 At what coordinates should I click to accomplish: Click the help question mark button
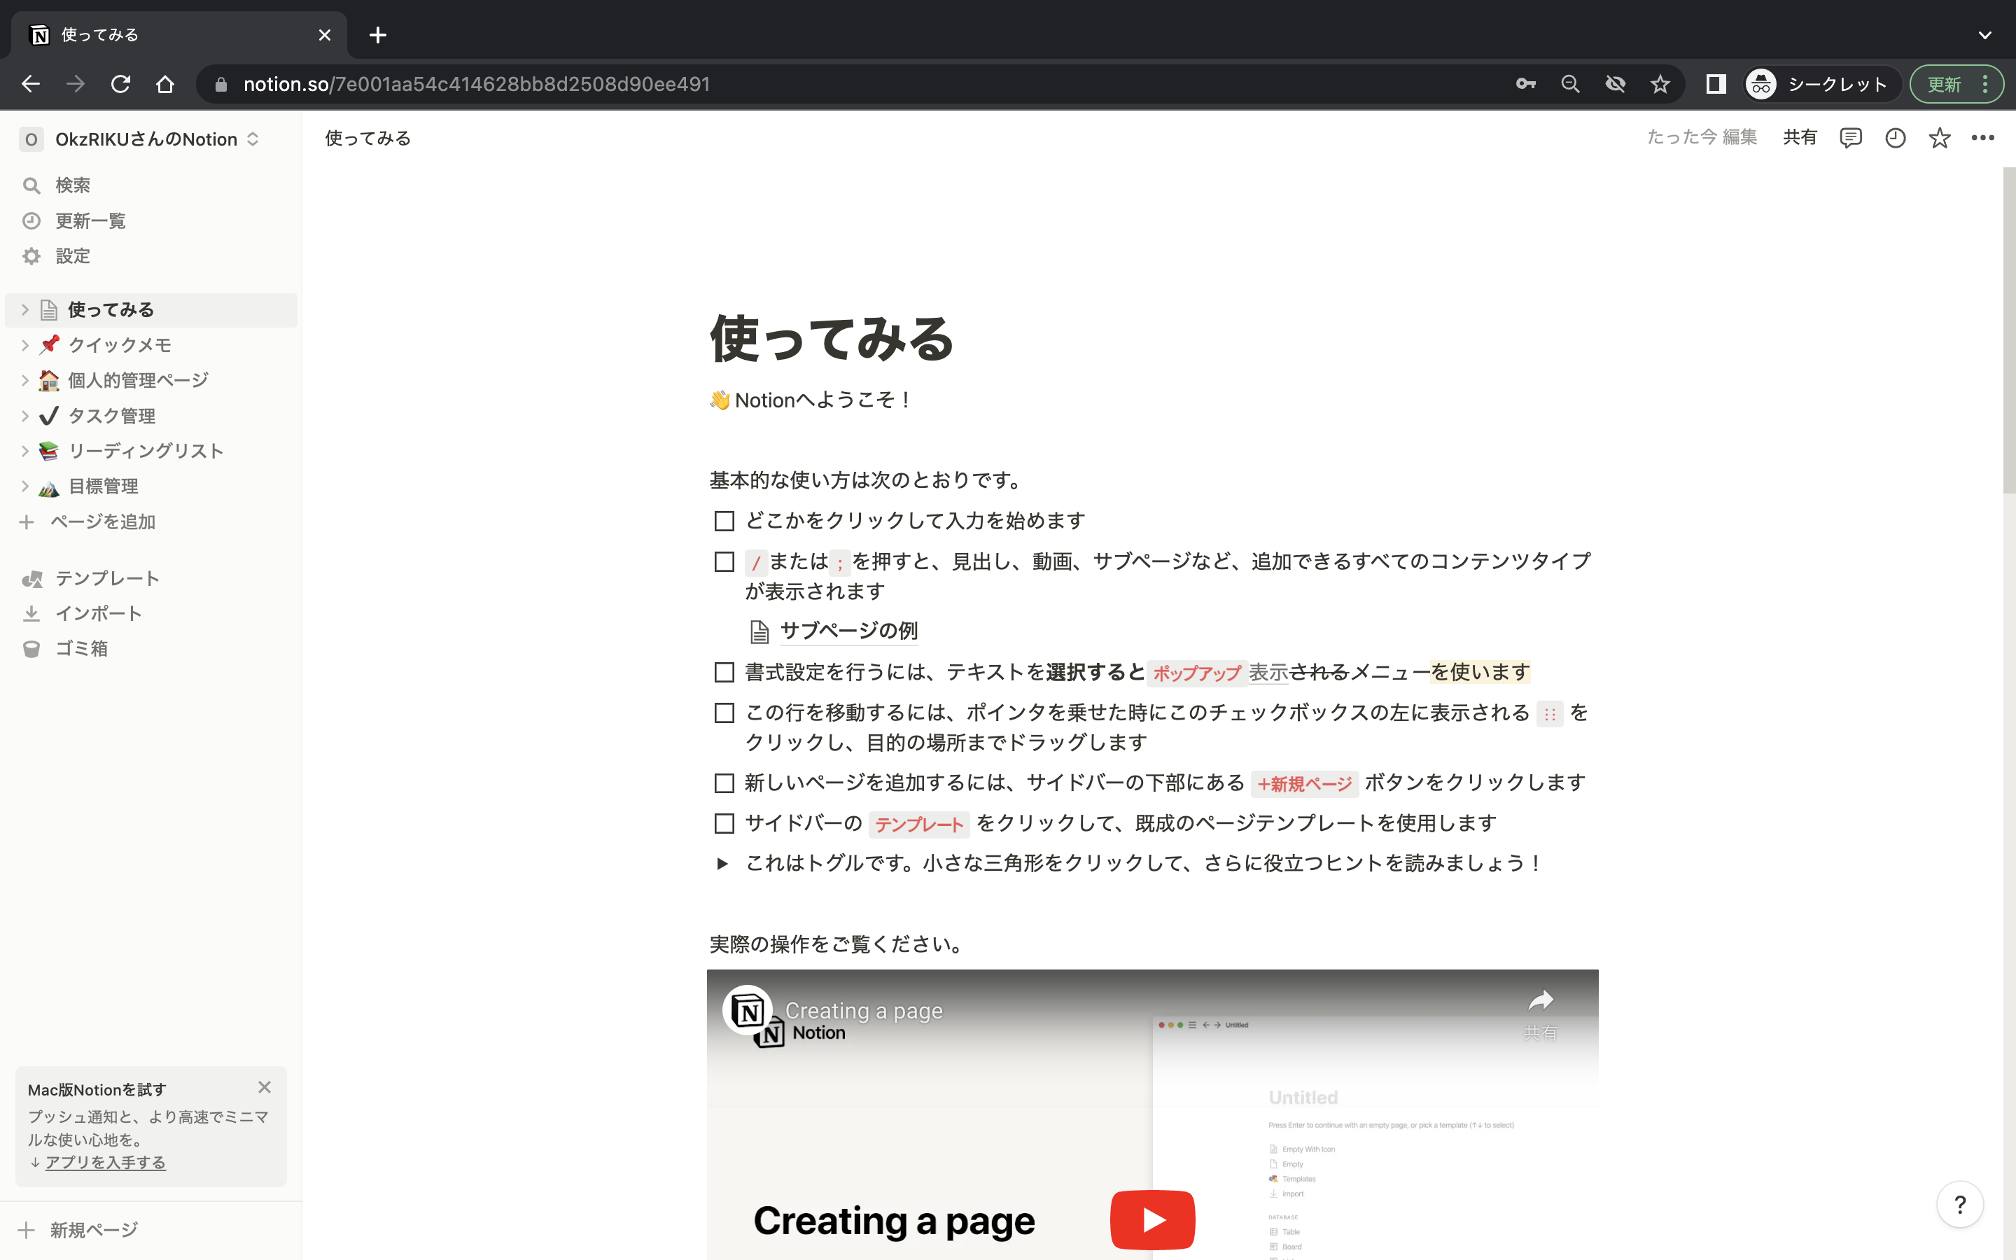[x=1959, y=1204]
